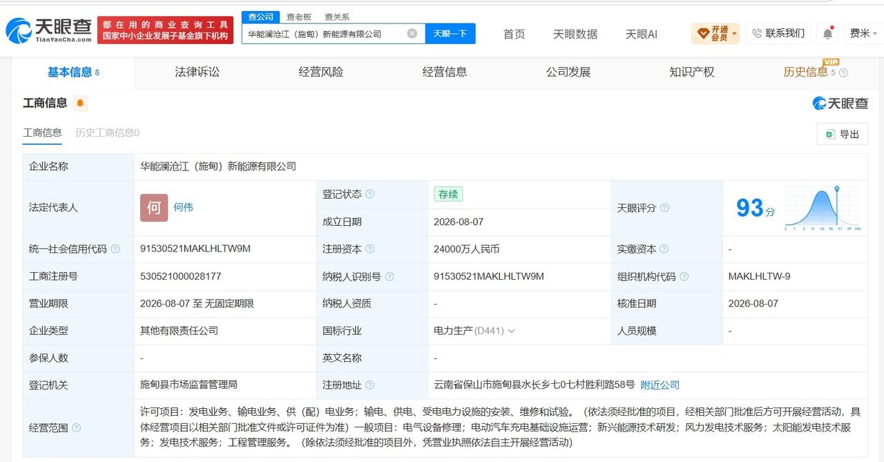Click the TianYanCha logo in header
Screen dimensions: 884x462
48,30
